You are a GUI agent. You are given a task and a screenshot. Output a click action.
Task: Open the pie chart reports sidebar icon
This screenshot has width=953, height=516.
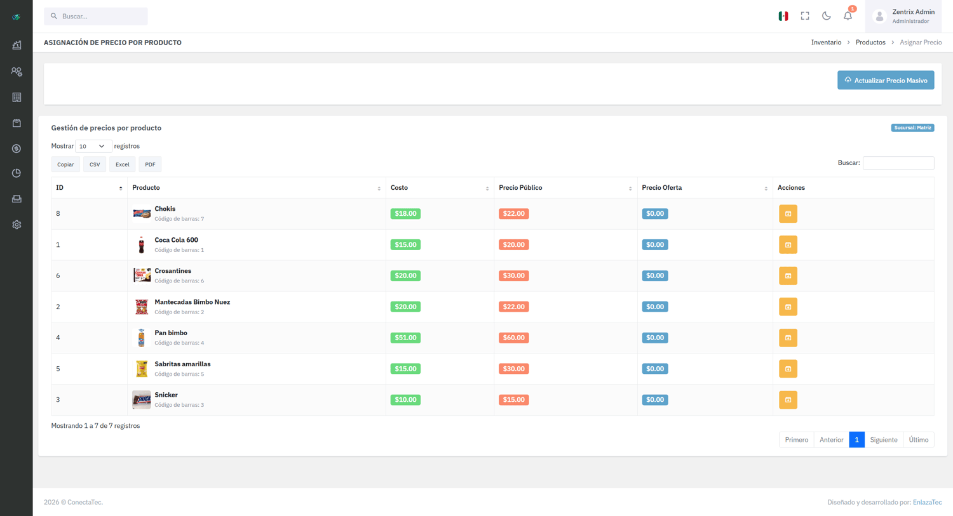(x=17, y=173)
